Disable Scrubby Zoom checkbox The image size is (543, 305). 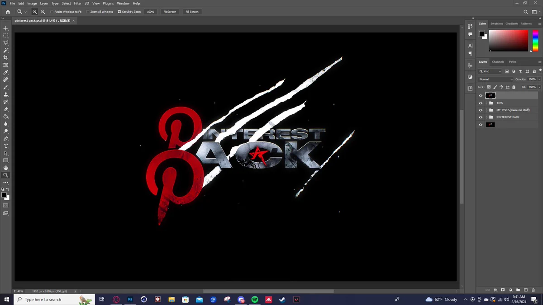pyautogui.click(x=119, y=12)
